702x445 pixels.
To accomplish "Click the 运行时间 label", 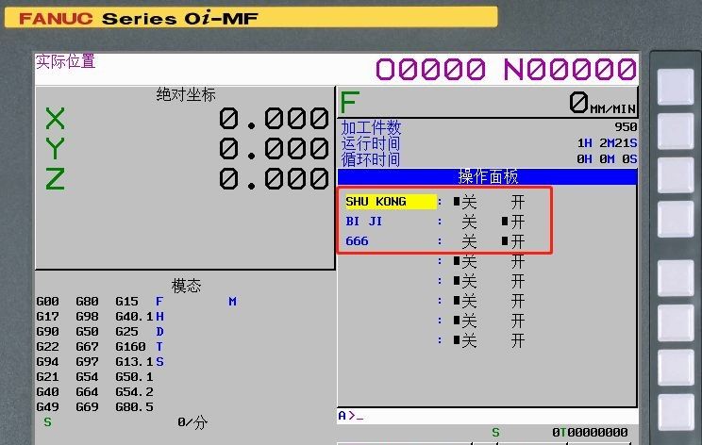I will pyautogui.click(x=371, y=143).
